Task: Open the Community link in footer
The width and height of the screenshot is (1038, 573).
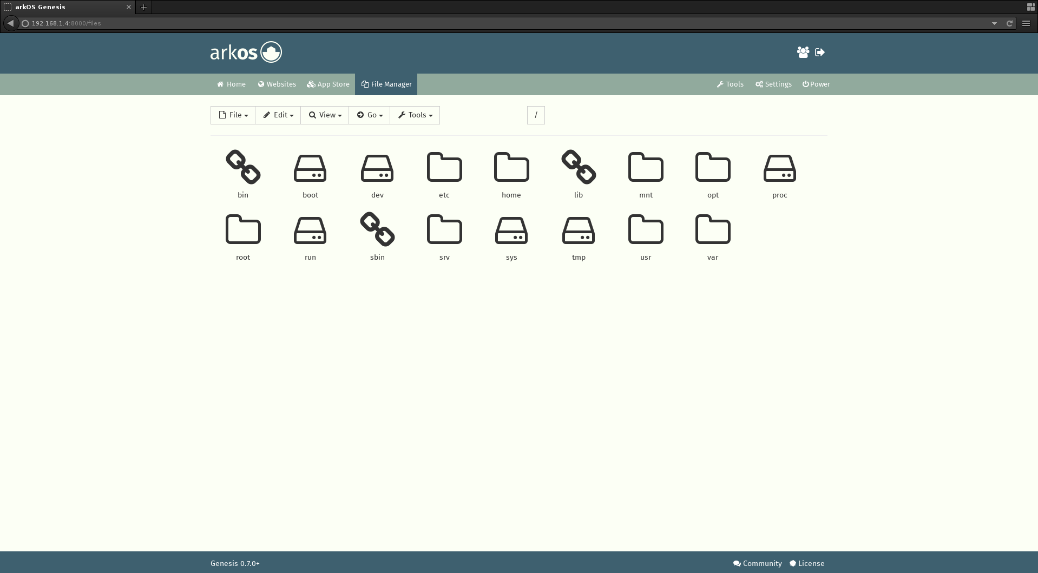Action: pos(757,563)
